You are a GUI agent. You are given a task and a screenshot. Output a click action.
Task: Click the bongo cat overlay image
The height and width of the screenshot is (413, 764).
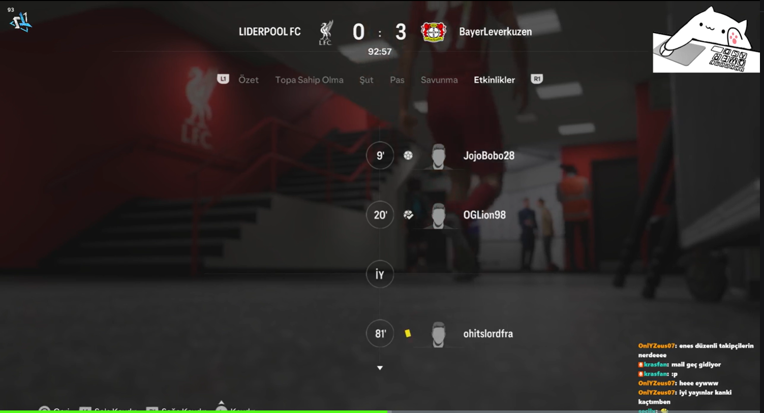coord(706,40)
